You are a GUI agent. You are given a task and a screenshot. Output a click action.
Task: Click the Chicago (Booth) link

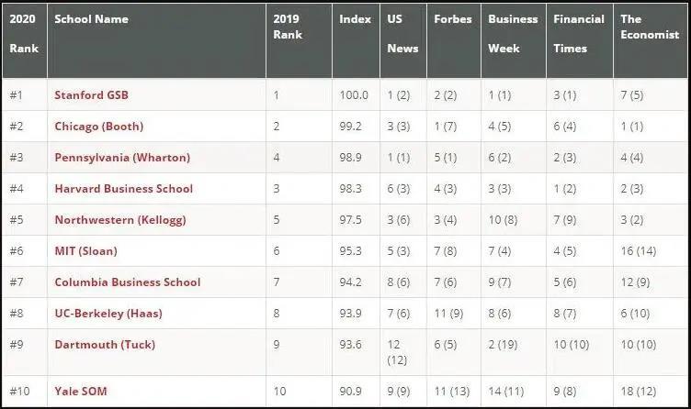click(99, 126)
